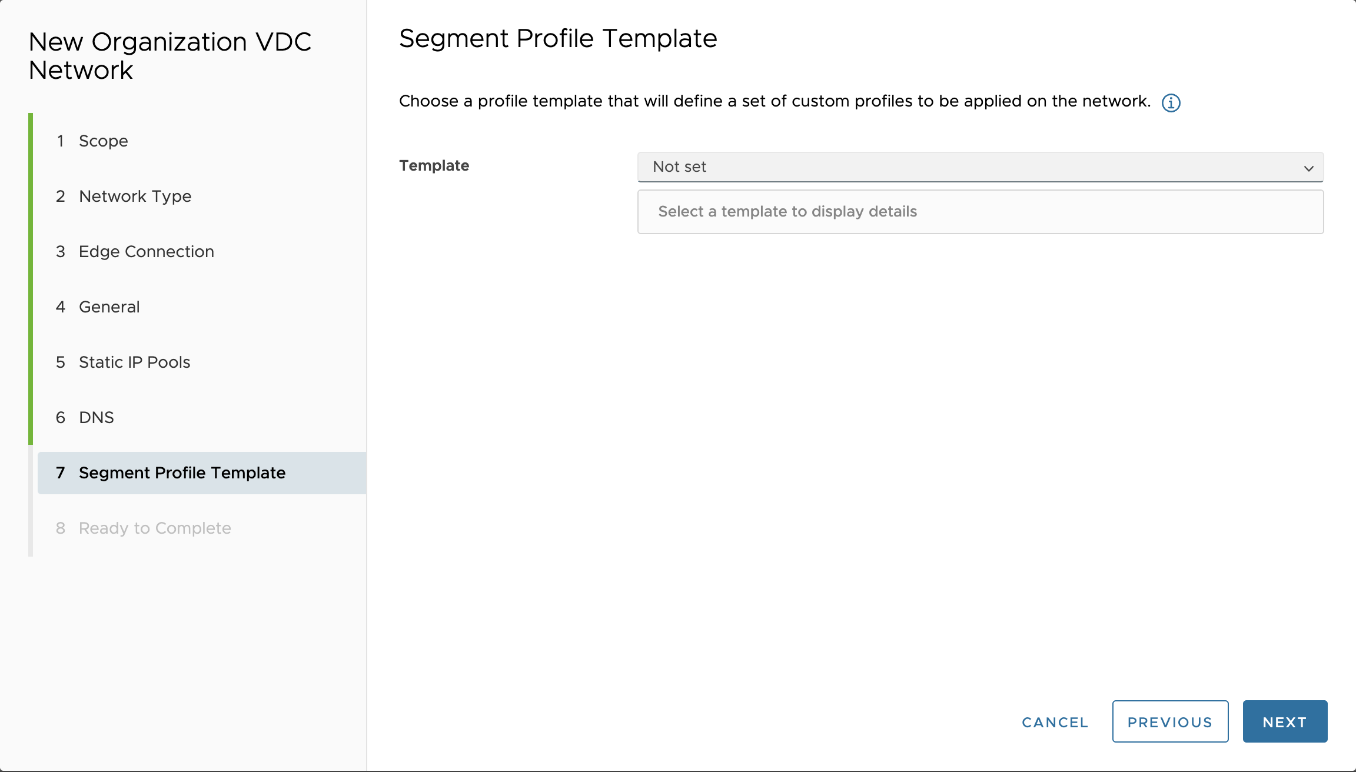
Task: Go back with the PREVIOUS button
Action: pyautogui.click(x=1169, y=722)
